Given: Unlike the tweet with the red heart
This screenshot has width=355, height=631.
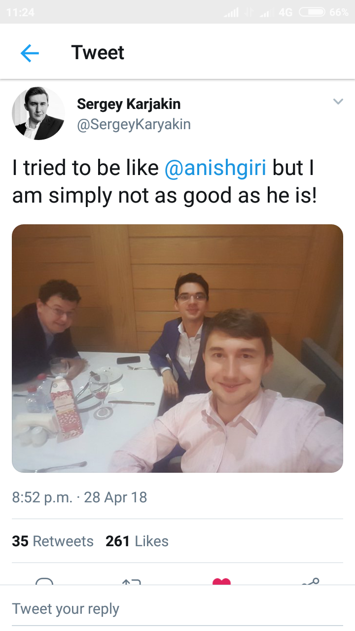Looking at the screenshot, I should point(221,582).
